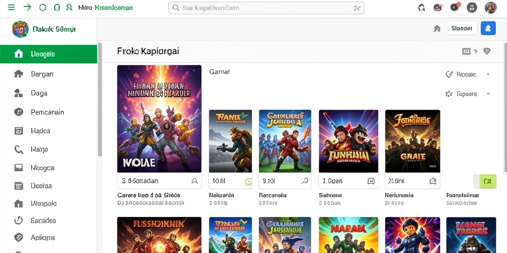
Task: Open the large featured NOIAE game thumbnail
Action: [159, 119]
